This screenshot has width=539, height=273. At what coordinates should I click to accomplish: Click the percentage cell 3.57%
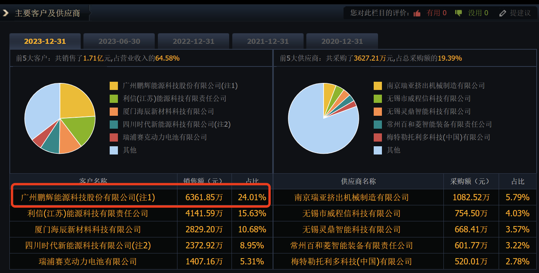click(x=517, y=230)
